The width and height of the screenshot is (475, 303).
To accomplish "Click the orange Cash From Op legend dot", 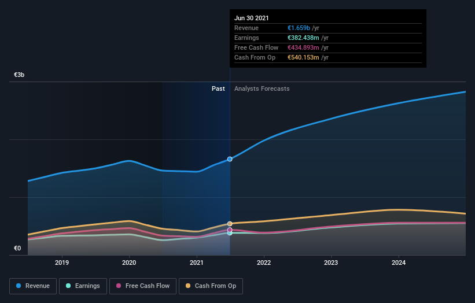I will [x=188, y=286].
